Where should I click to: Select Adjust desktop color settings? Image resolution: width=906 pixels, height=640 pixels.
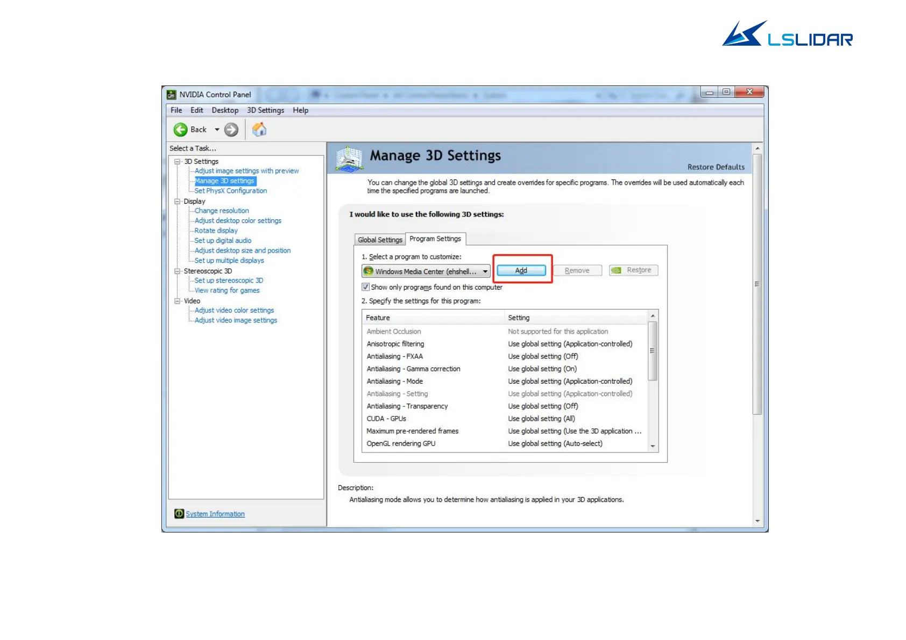coord(238,221)
